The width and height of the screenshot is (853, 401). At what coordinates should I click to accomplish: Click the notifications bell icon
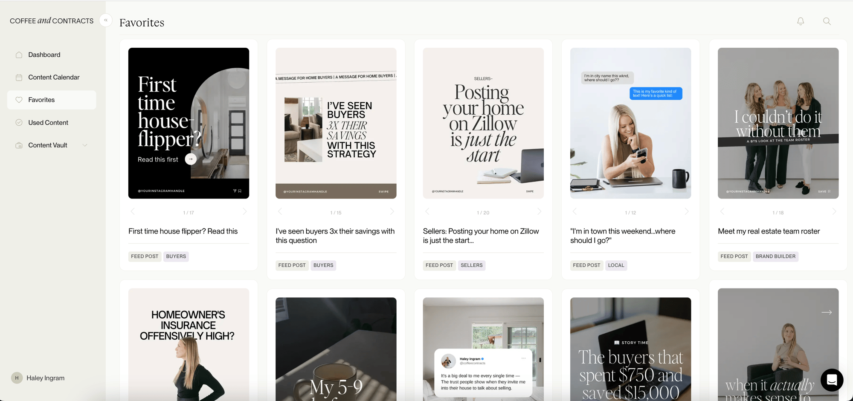[x=801, y=21]
